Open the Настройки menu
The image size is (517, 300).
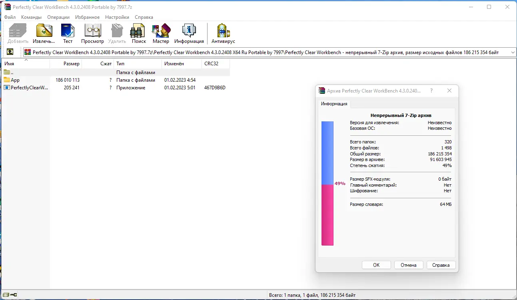click(x=117, y=17)
